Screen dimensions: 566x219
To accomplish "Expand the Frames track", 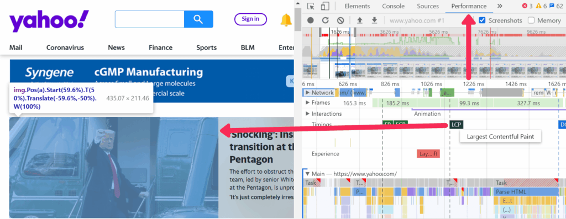I will pyautogui.click(x=307, y=103).
